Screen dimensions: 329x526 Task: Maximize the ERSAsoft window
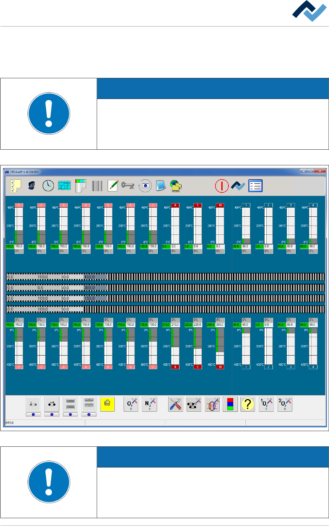click(310, 171)
